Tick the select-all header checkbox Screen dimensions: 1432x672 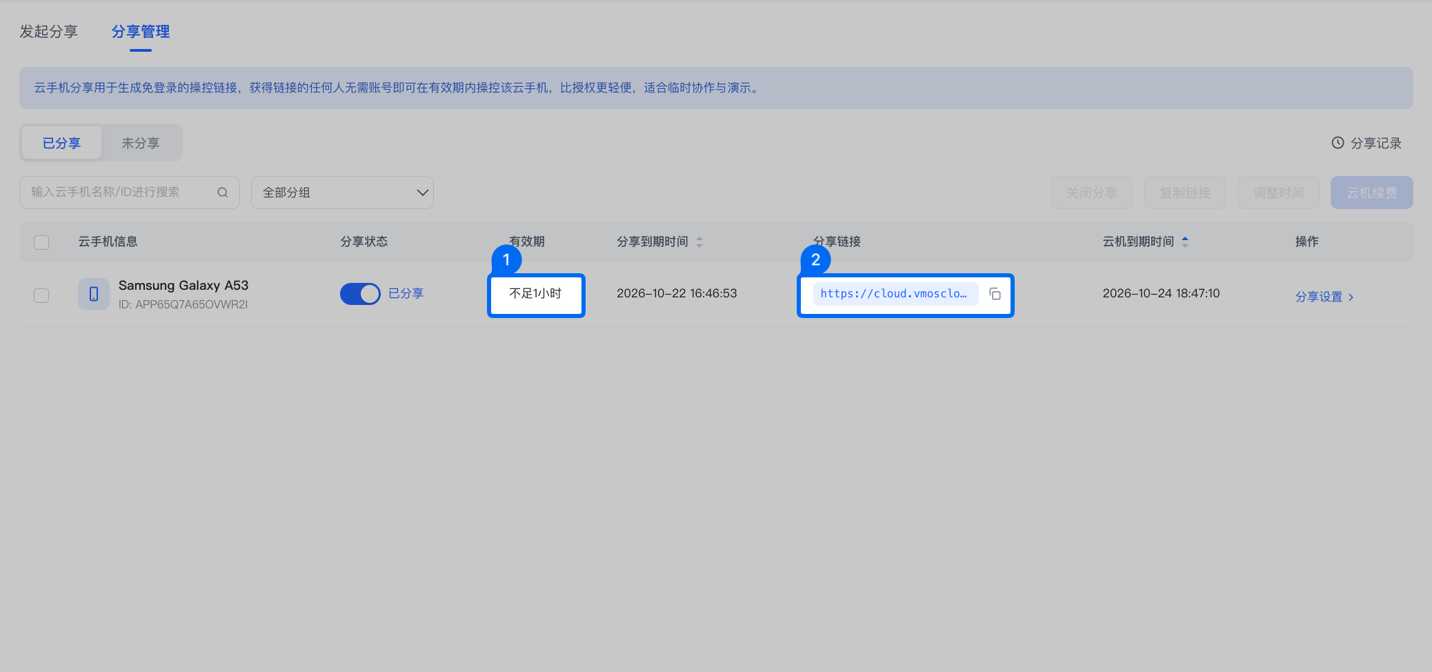pos(41,242)
